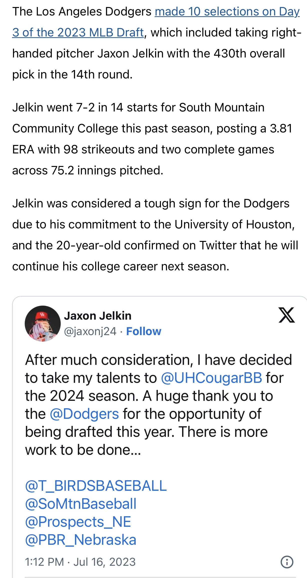The image size is (307, 578).
Task: Tap the X logo in the tweet
Action: coord(287,315)
